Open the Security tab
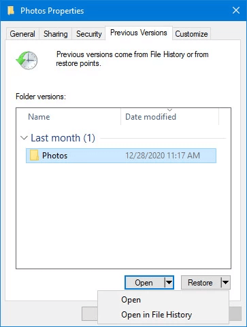The image size is (247, 327). [89, 34]
